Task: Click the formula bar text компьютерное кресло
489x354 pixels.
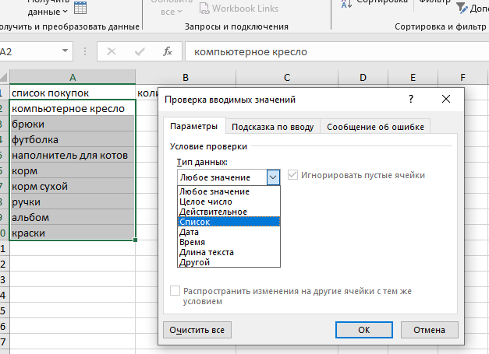Action: [250, 52]
